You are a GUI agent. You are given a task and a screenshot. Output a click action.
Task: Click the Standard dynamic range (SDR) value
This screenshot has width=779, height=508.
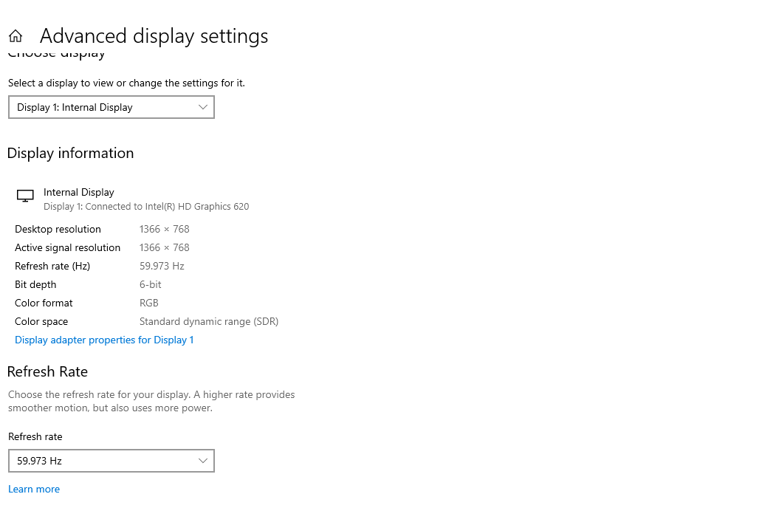[208, 321]
